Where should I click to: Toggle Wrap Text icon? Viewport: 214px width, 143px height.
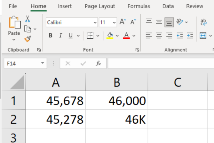coord(204,22)
